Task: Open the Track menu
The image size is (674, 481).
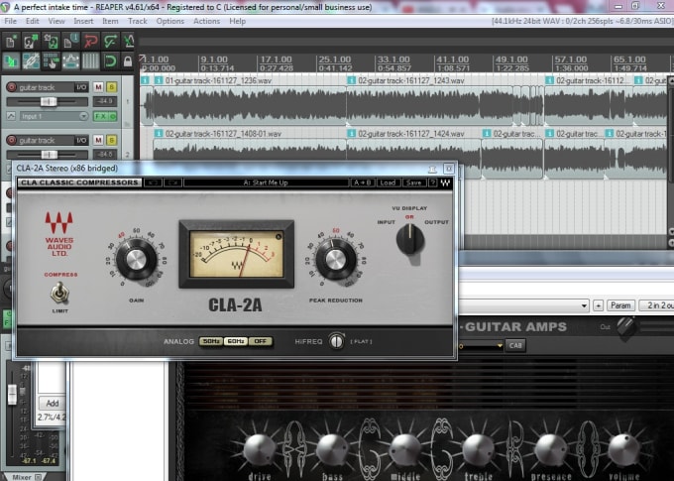Action: tap(137, 21)
